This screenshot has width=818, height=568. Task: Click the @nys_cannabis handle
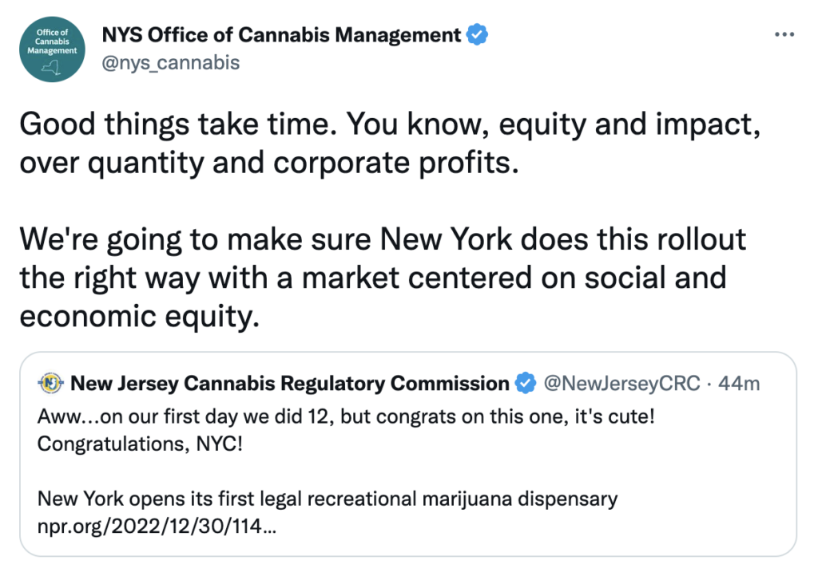[x=170, y=62]
